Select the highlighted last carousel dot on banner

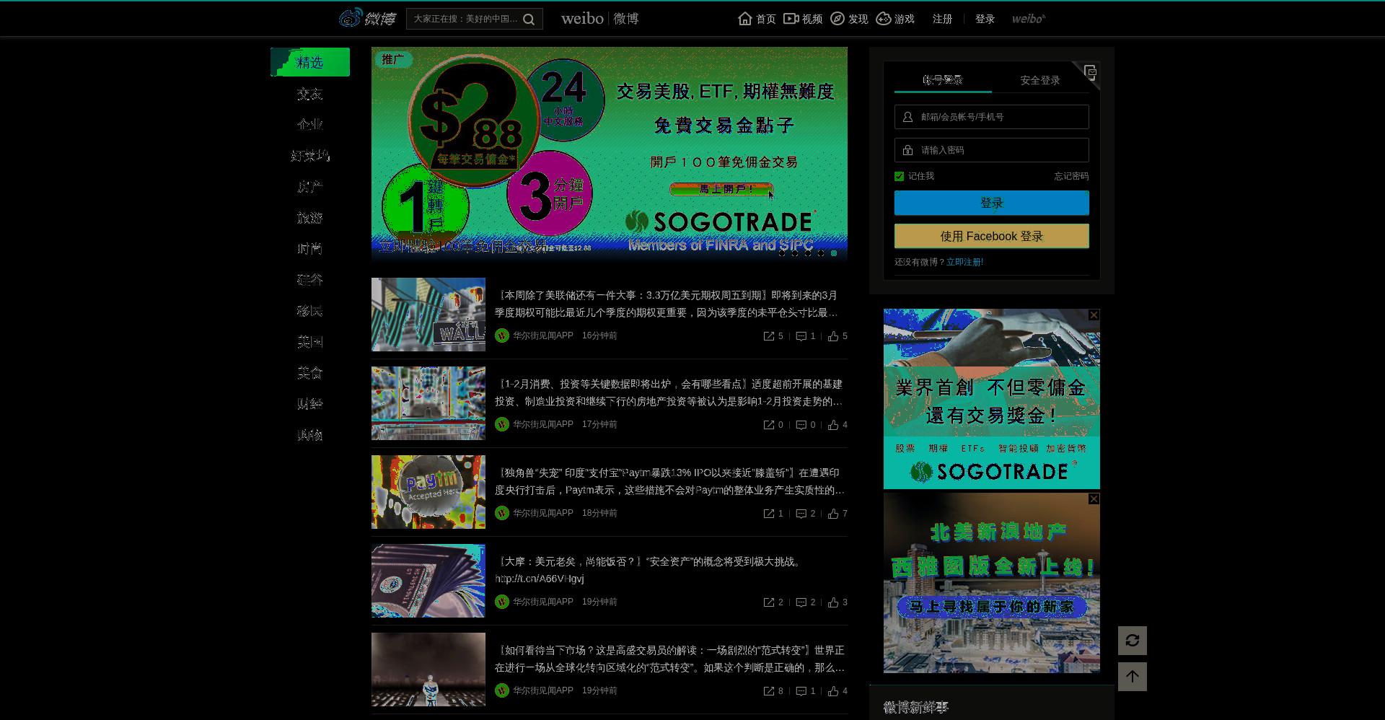pos(834,253)
